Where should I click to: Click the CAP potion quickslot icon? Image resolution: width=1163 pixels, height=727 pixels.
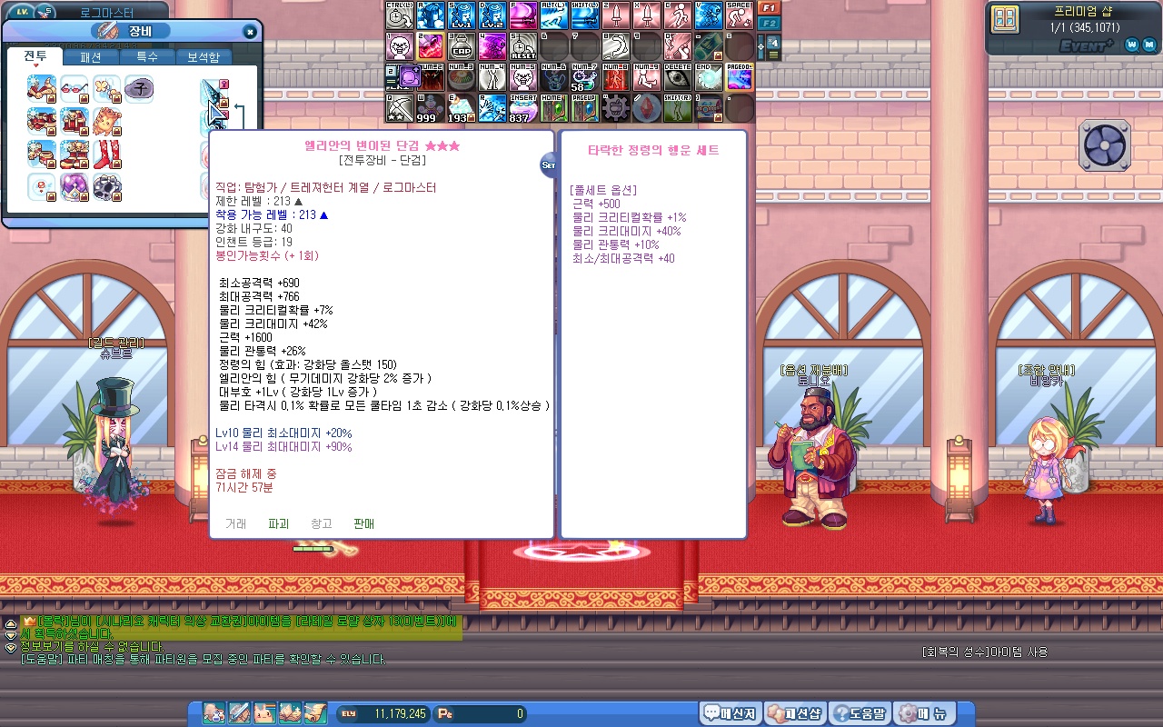point(462,46)
